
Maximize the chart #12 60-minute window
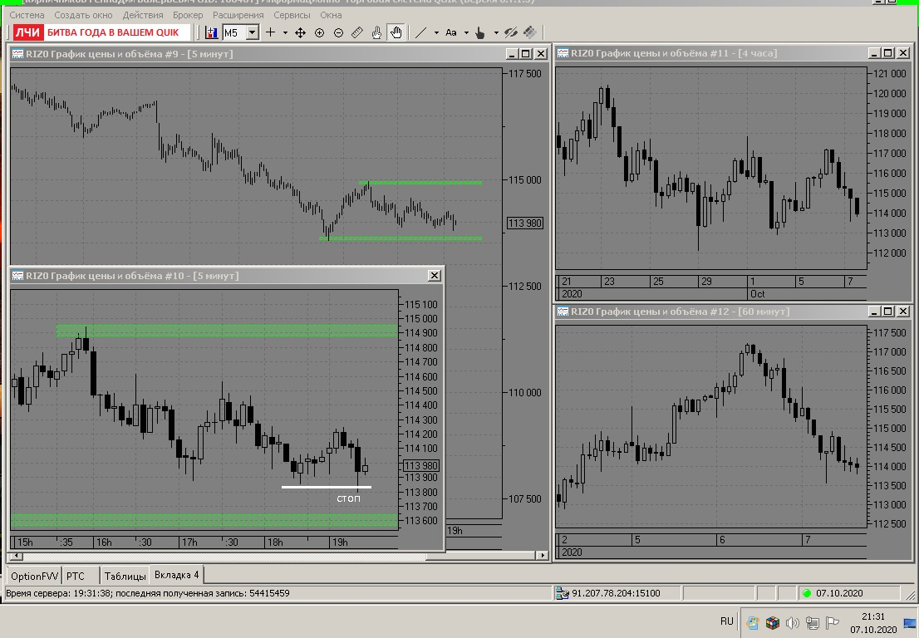coord(888,312)
